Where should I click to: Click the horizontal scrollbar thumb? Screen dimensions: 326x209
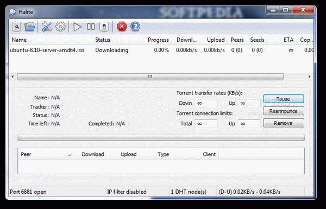pyautogui.click(x=150, y=77)
